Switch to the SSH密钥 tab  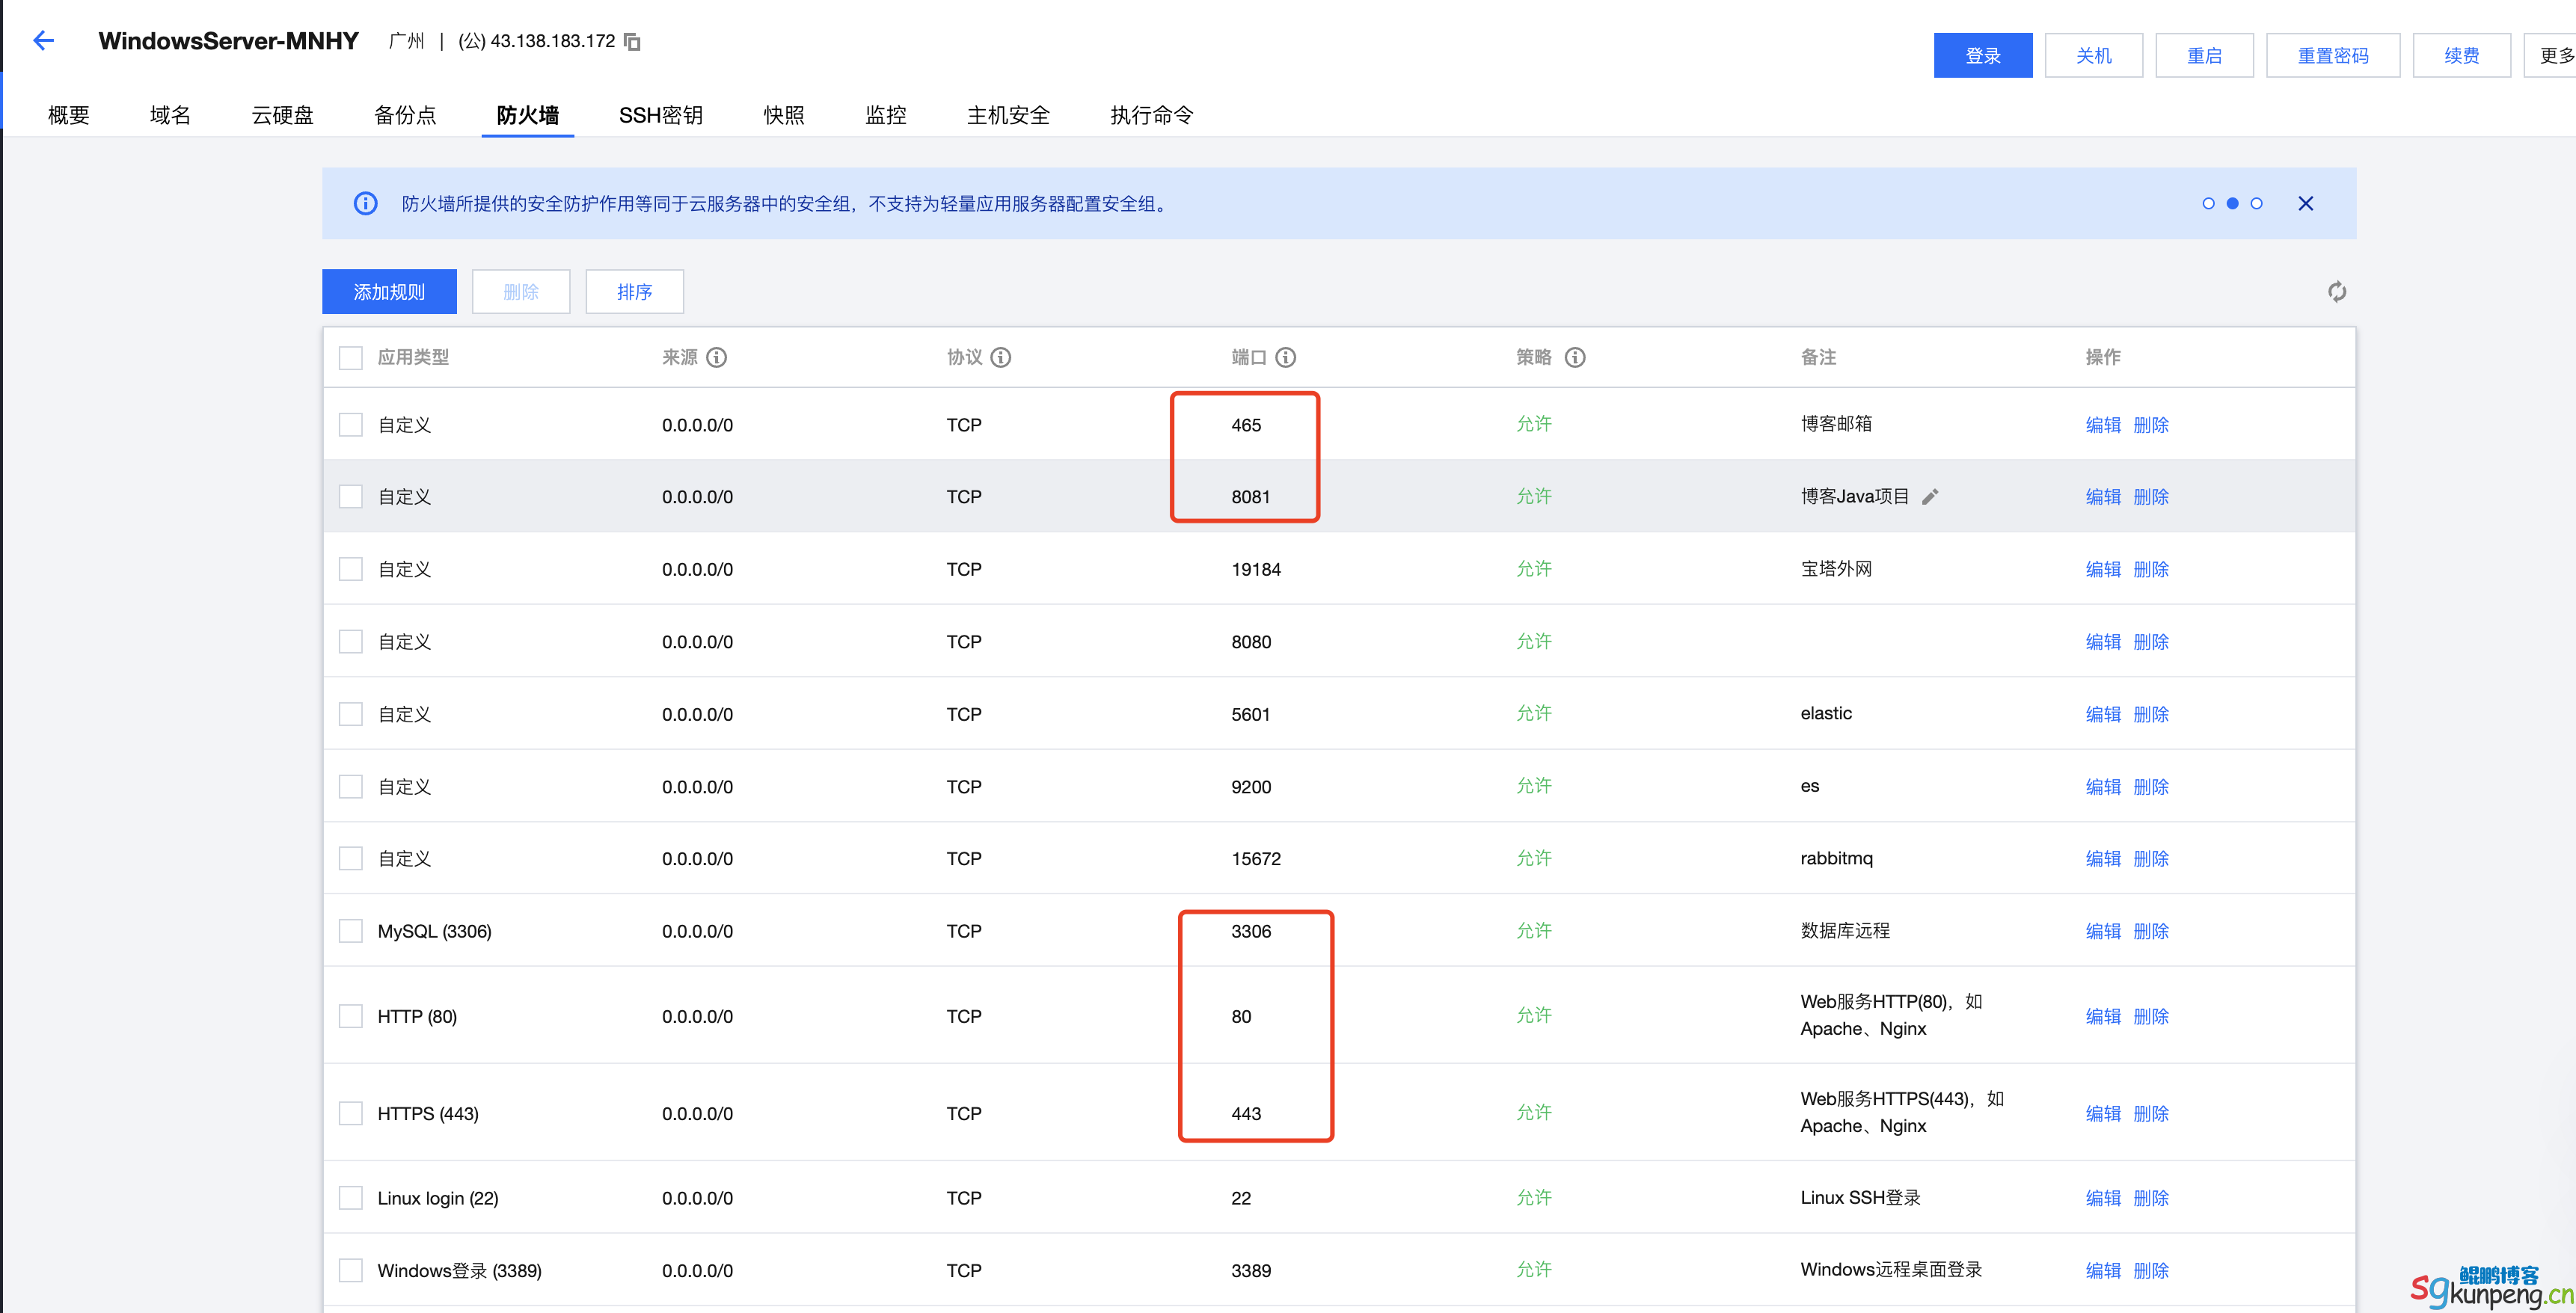point(660,115)
